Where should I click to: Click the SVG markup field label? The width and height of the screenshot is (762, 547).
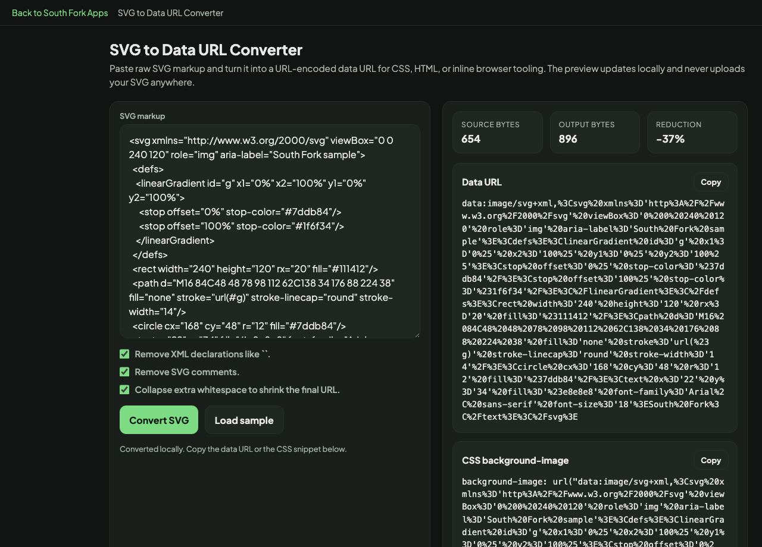[x=142, y=116]
